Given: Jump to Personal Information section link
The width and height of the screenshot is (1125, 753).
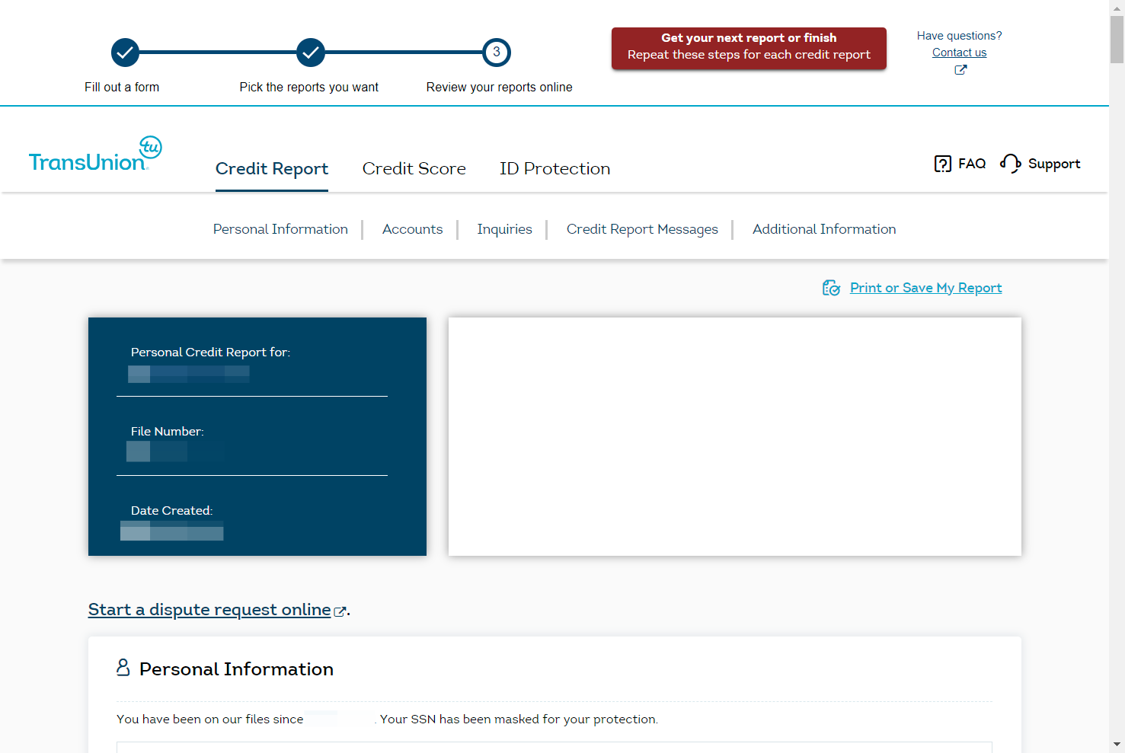Looking at the screenshot, I should tap(280, 229).
